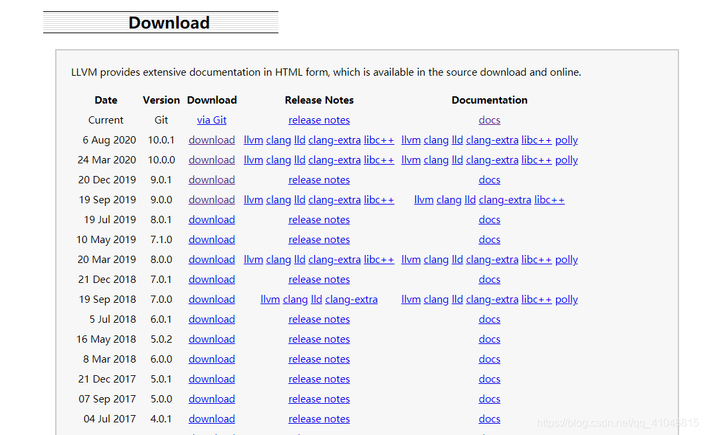Download LLVM version 10.0.1
This screenshot has width=705, height=435.
point(211,139)
